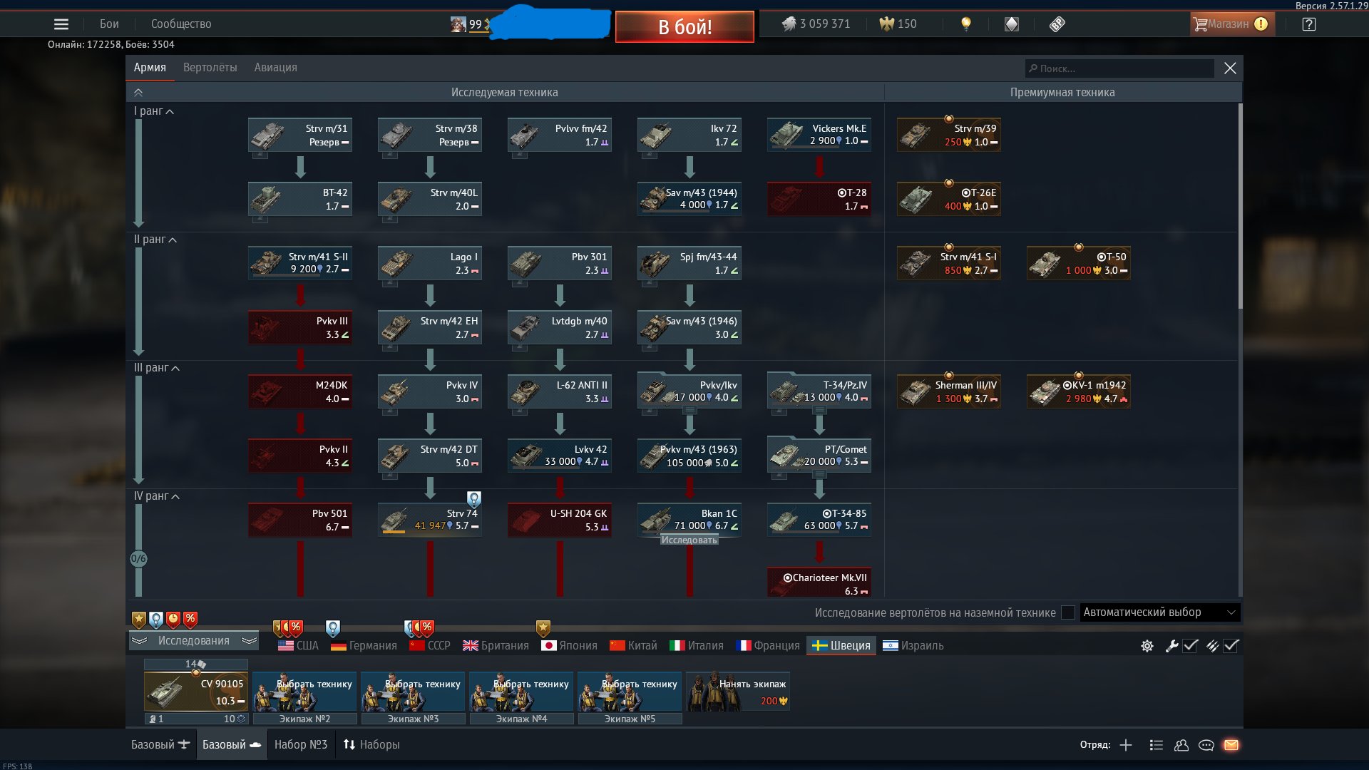
Task: Expand the Pvkv/Ikv vehicle group
Action: click(690, 410)
